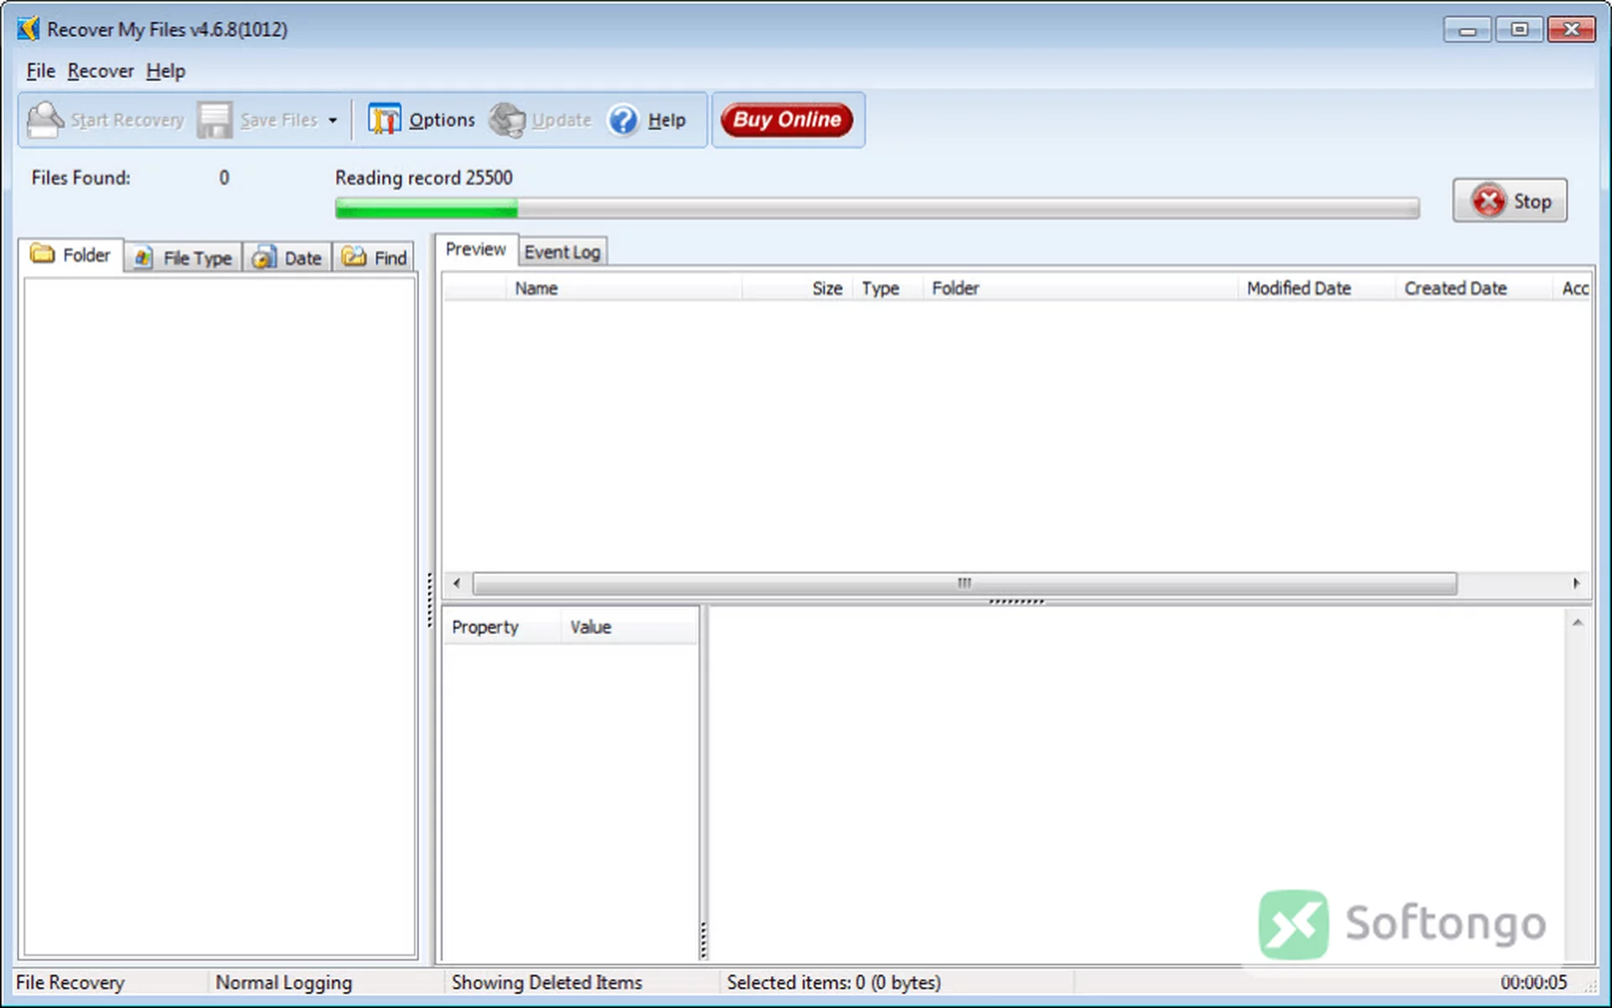Open the Help menu in menu bar
Viewport: 1612px width, 1008px height.
tap(165, 71)
